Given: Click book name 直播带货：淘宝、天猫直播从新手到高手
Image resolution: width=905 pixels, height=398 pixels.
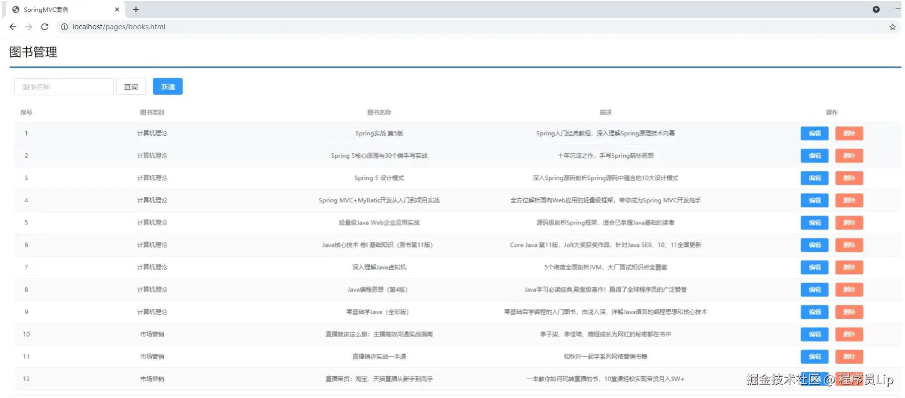Looking at the screenshot, I should [379, 379].
